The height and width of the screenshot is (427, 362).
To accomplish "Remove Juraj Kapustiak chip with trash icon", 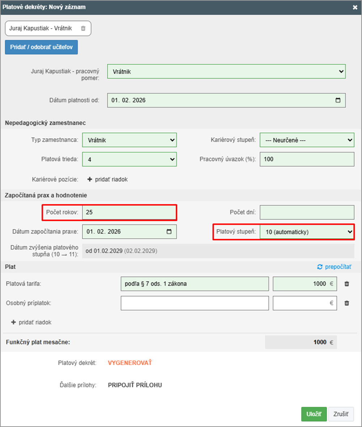I will (83, 28).
